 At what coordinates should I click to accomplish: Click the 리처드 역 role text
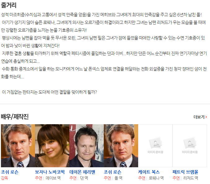[190, 178]
